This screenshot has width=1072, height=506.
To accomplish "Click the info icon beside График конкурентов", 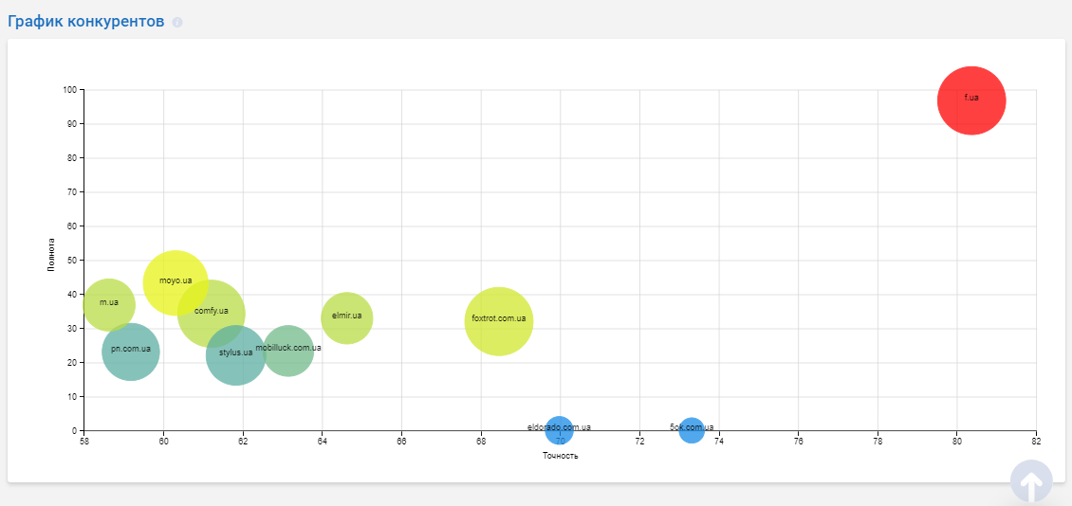I will (177, 22).
